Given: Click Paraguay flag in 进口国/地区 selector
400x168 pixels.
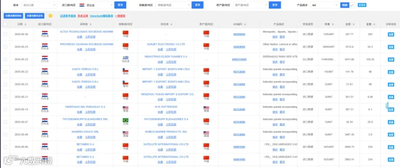Looking at the screenshot, I should [82, 5].
